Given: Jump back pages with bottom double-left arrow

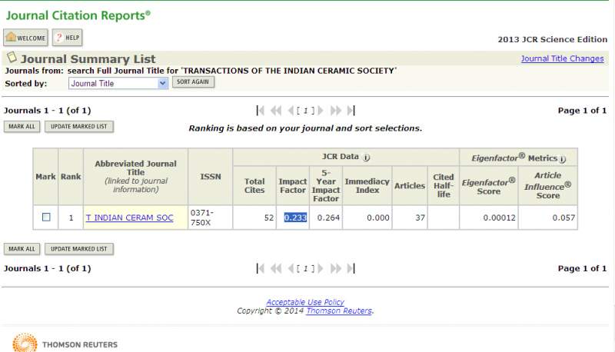Looking at the screenshot, I should pyautogui.click(x=276, y=268).
